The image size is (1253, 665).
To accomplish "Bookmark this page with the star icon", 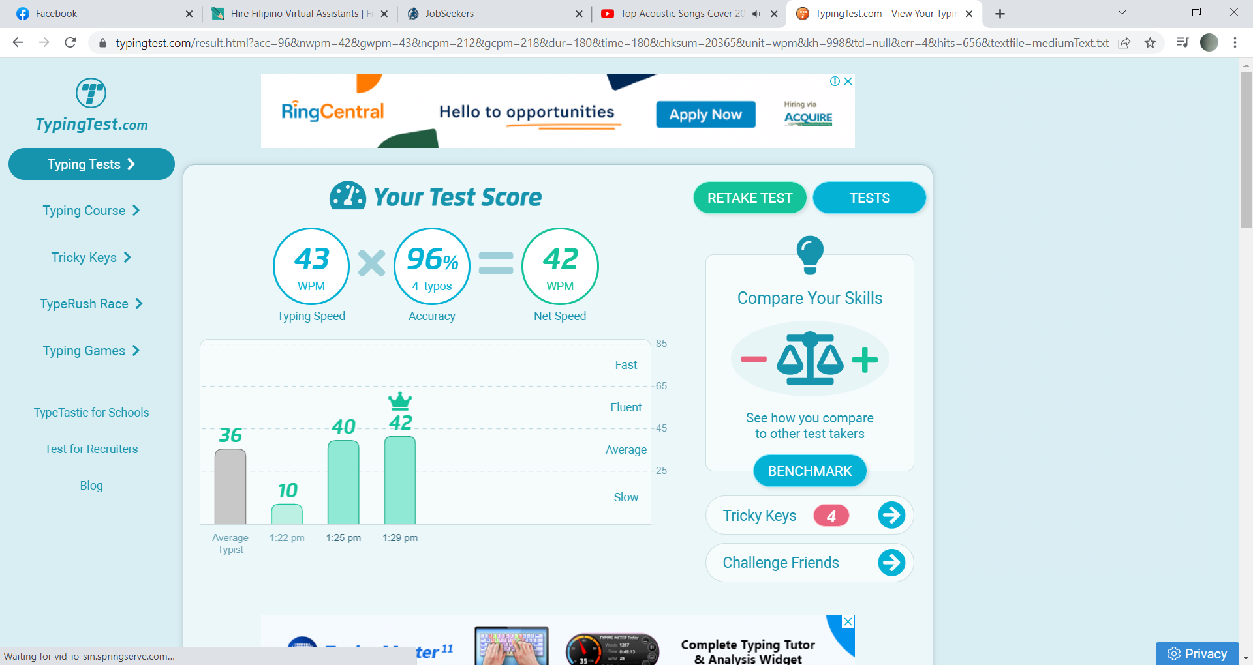I will point(1150,43).
